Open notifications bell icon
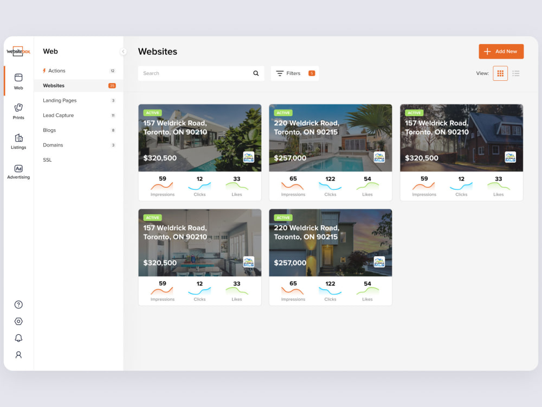This screenshot has width=542, height=407. click(18, 338)
